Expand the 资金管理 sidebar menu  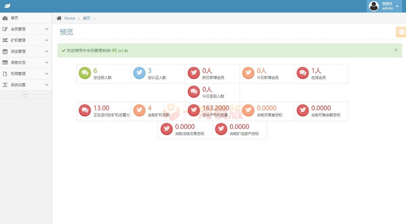point(26,51)
